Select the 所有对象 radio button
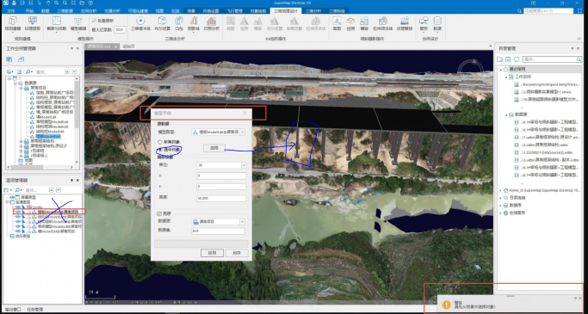This screenshot has height=314, width=588. (160, 143)
